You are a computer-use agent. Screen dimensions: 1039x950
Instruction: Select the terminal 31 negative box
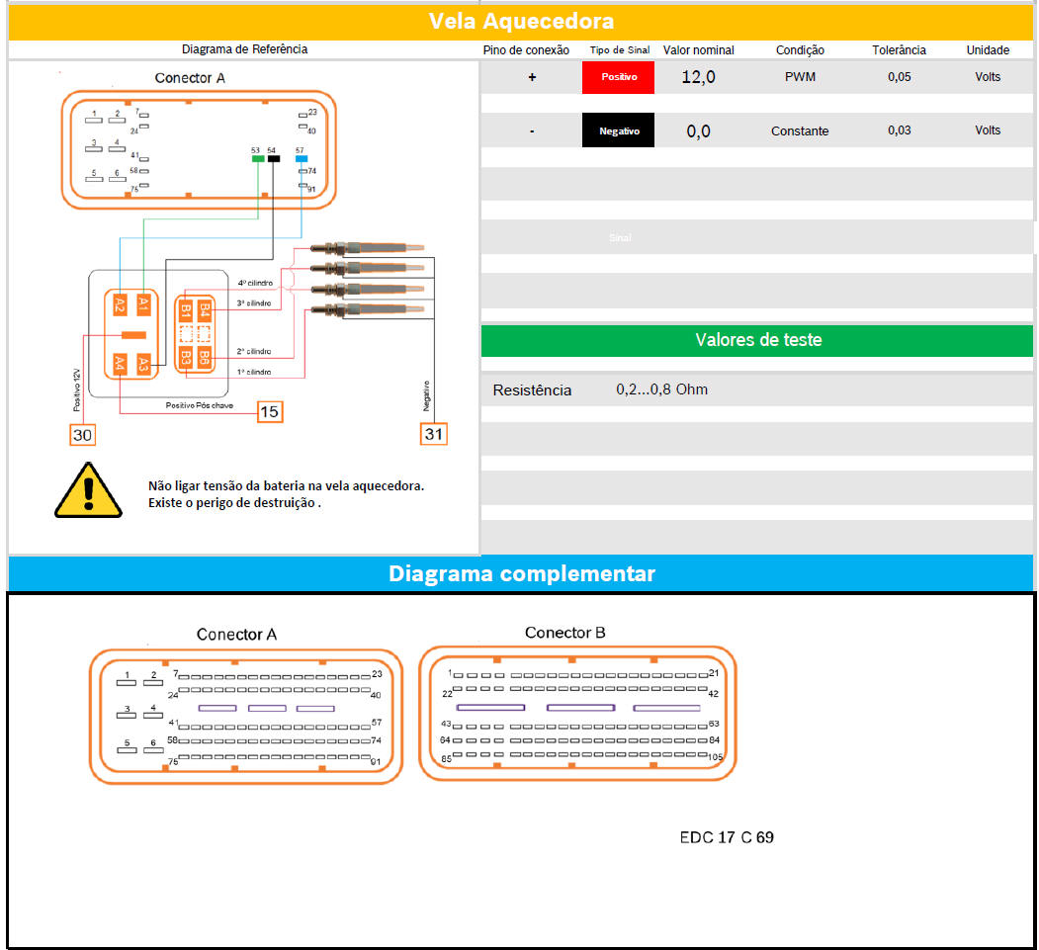[x=435, y=433]
